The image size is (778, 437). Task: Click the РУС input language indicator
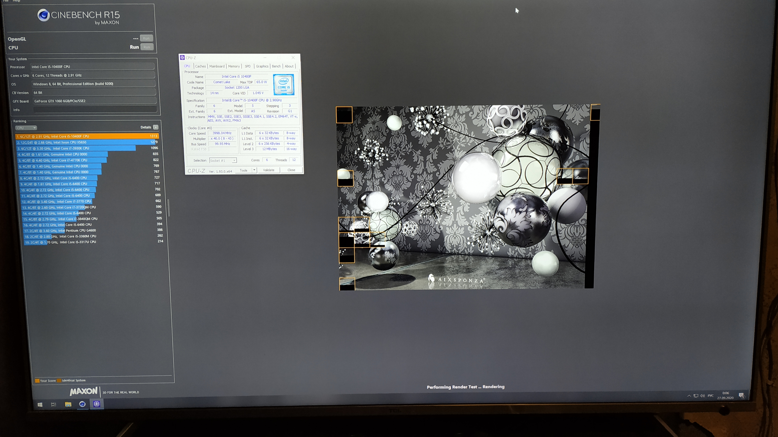tap(711, 396)
